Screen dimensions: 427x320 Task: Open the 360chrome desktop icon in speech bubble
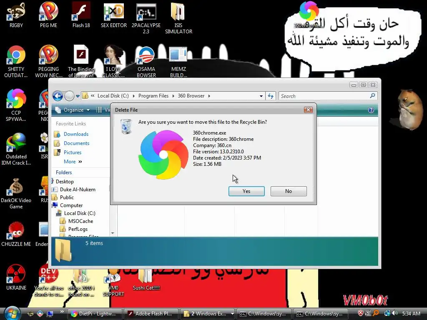(309, 15)
